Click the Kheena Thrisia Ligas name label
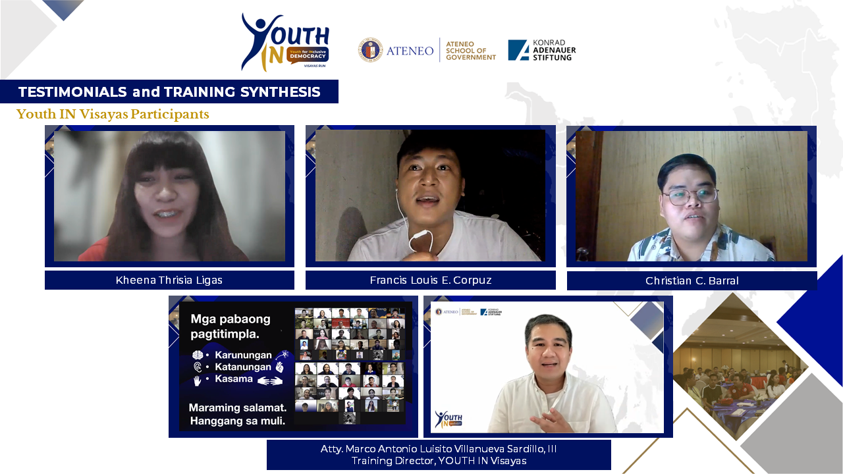This screenshot has height=474, width=843. [x=169, y=280]
